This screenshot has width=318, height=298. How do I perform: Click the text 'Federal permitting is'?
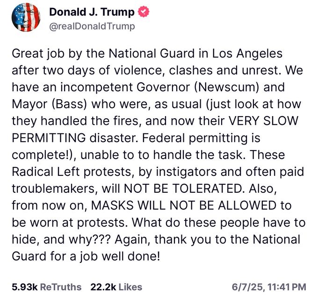(x=201, y=138)
